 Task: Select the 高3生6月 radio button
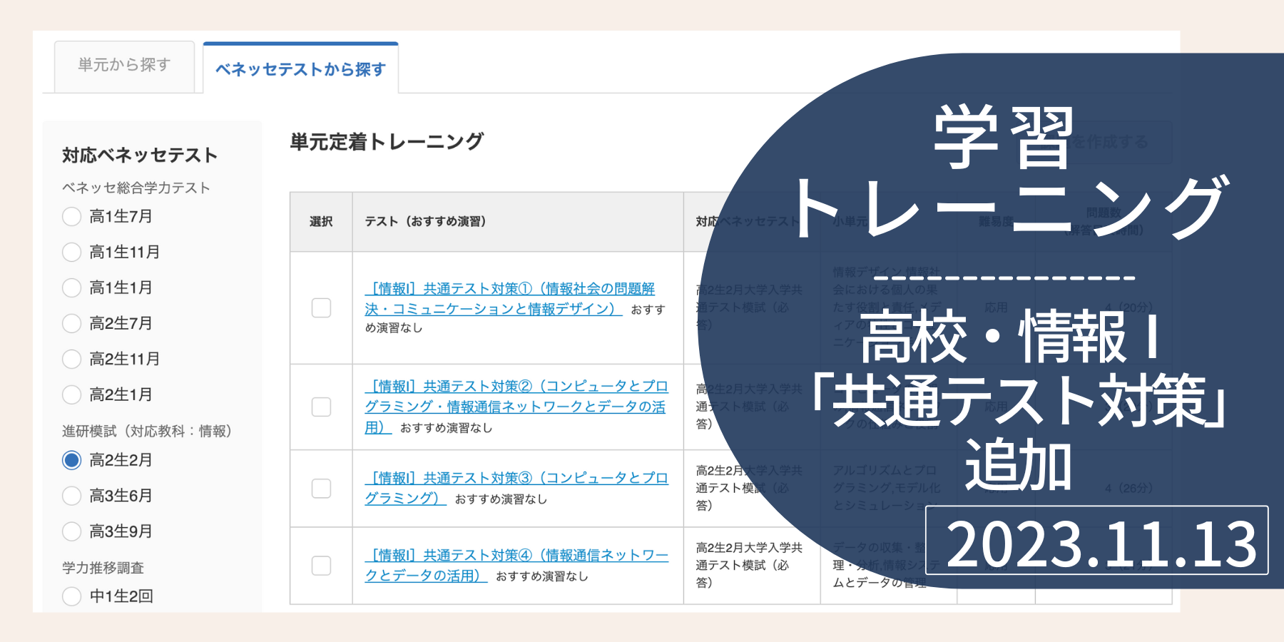(71, 496)
